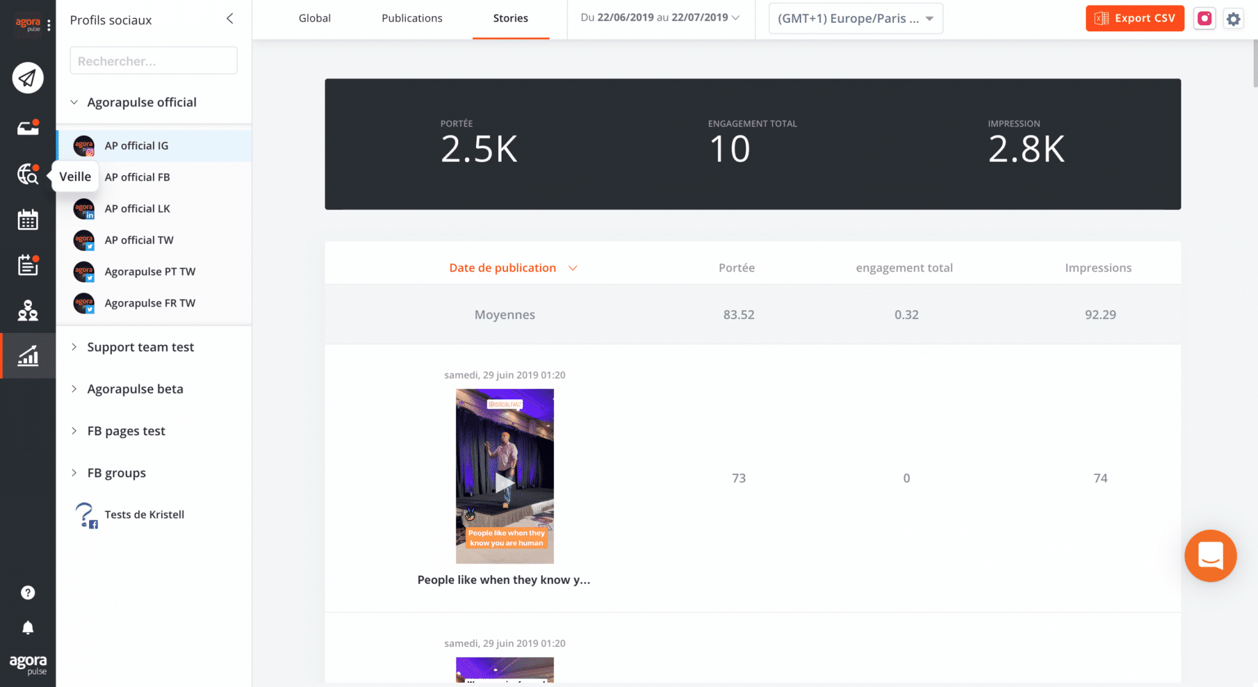Viewport: 1258px width, 687px height.
Task: Open the Veille listening globe icon
Action: click(x=28, y=175)
